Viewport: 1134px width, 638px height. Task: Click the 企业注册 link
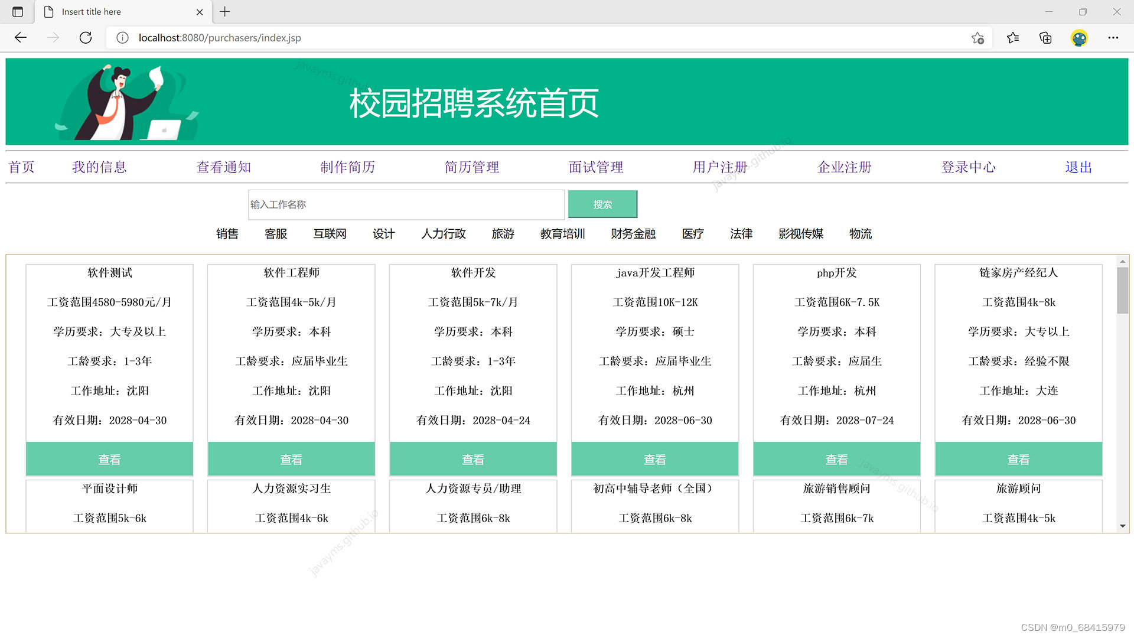844,167
